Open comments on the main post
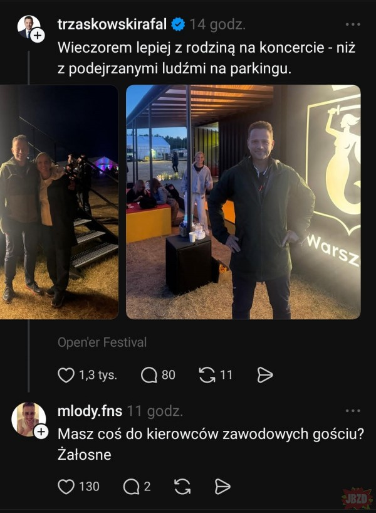 point(149,375)
